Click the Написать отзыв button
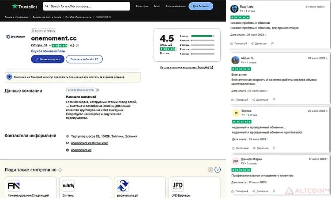The image size is (331, 198). (48, 59)
